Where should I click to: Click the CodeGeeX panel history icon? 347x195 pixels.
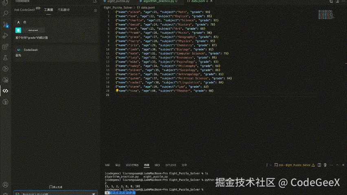(95, 11)
